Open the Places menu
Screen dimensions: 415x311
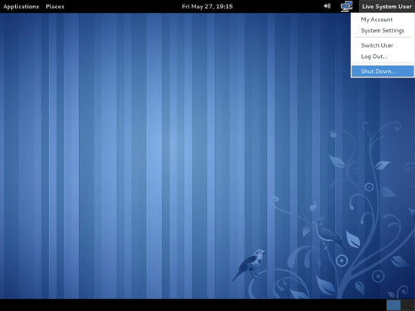click(55, 7)
